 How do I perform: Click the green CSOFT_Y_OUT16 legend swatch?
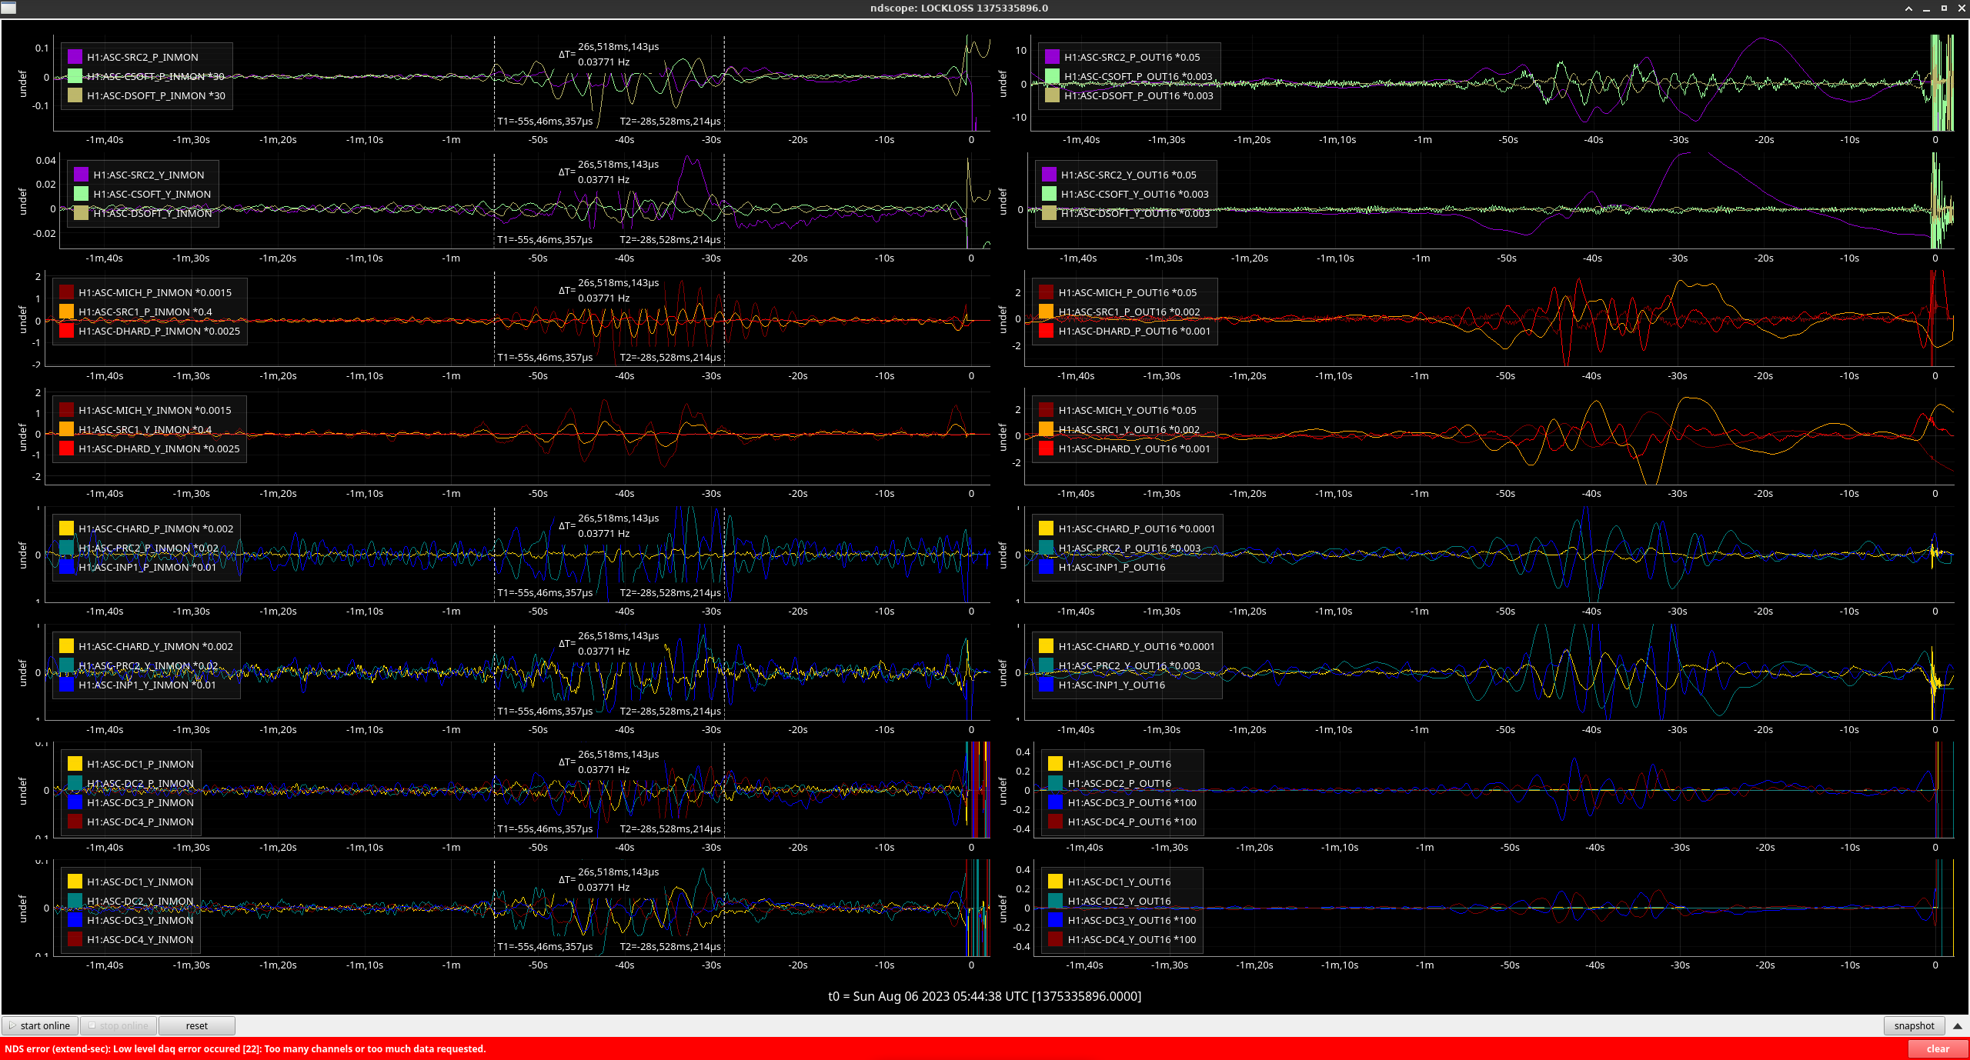[x=1049, y=194]
